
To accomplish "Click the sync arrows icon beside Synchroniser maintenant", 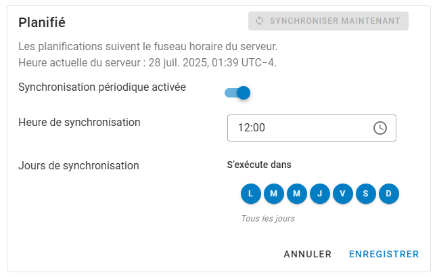I will 259,21.
